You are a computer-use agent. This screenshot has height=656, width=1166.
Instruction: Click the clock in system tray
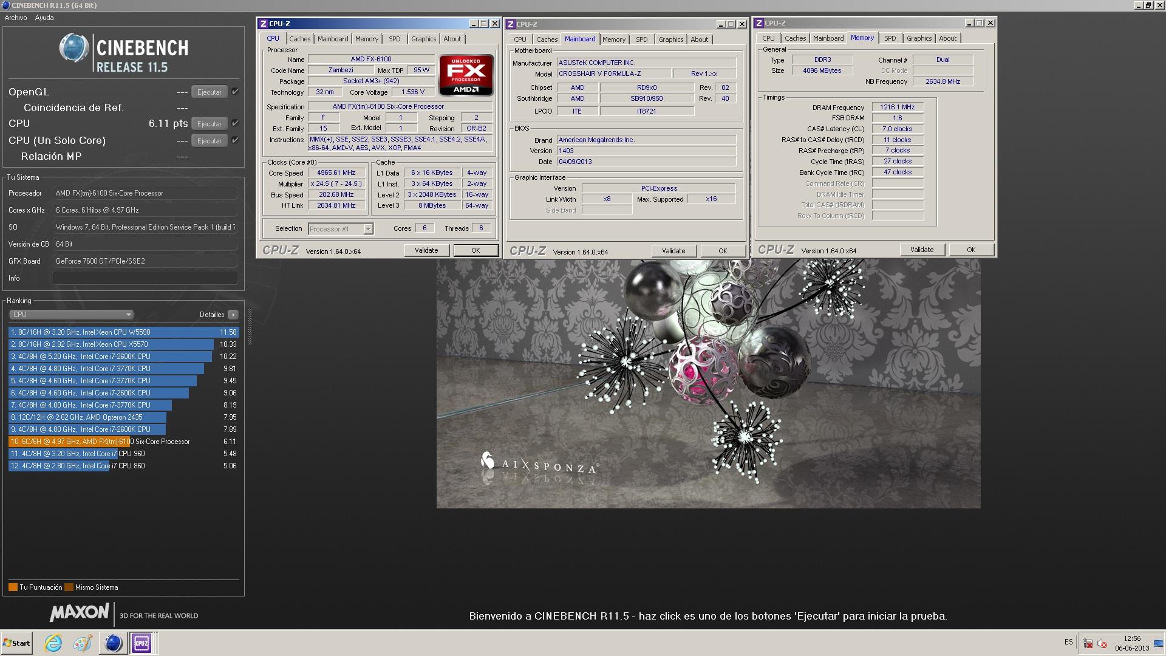1132,643
